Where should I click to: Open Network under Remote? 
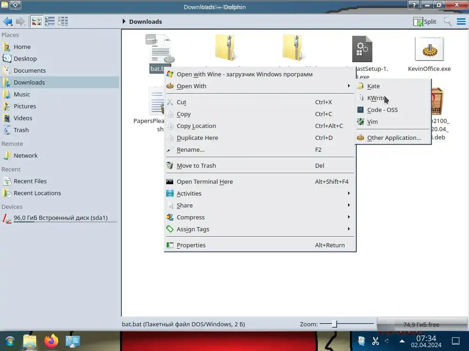tap(60, 155)
